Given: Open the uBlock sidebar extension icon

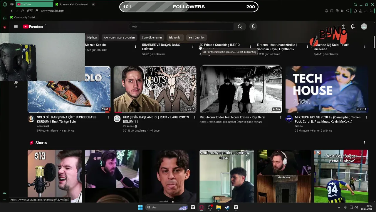Looking at the screenshot, I should (5, 27).
